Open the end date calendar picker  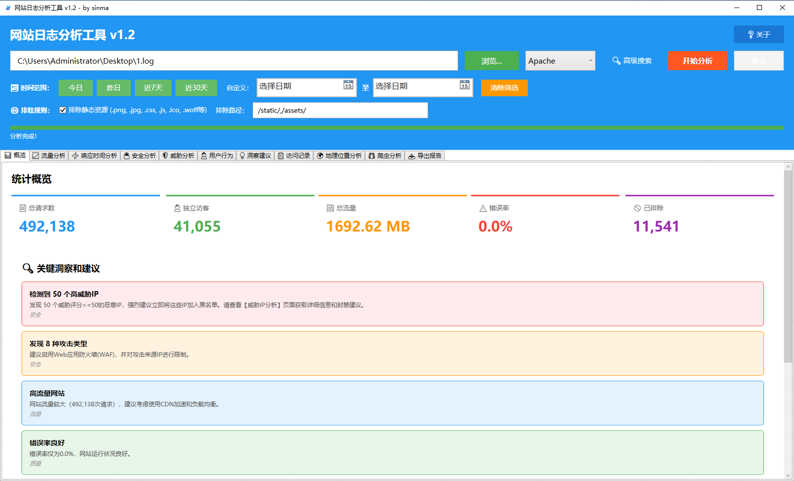point(465,85)
